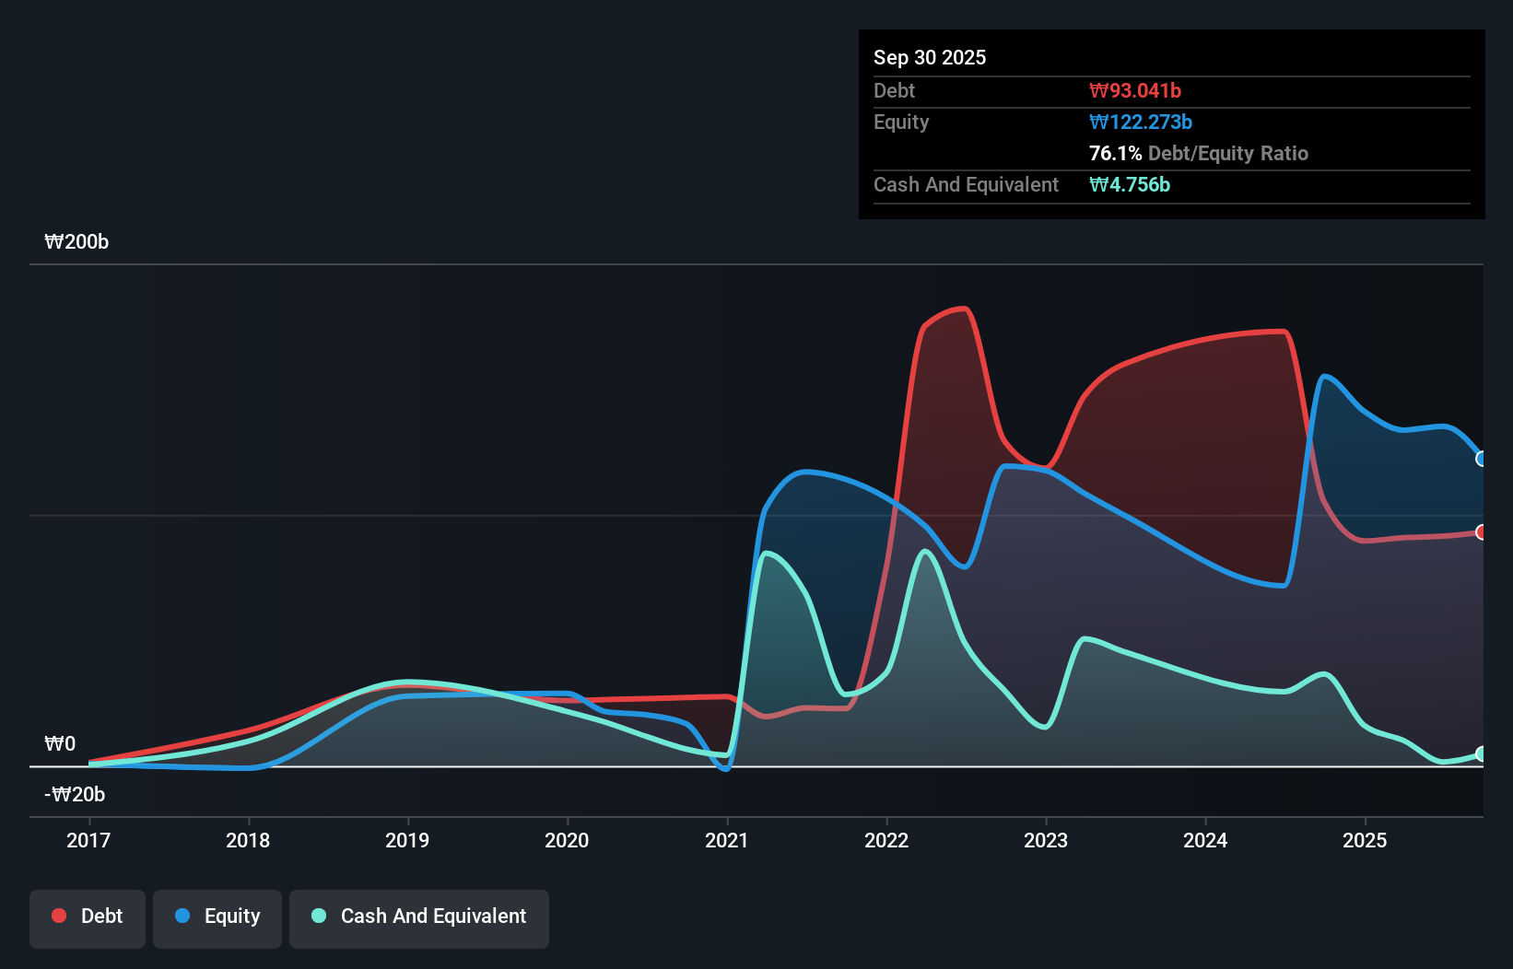This screenshot has height=969, width=1513.
Task: Click the 76.1% Debt/Equity Ratio text
Action: (x=1199, y=153)
